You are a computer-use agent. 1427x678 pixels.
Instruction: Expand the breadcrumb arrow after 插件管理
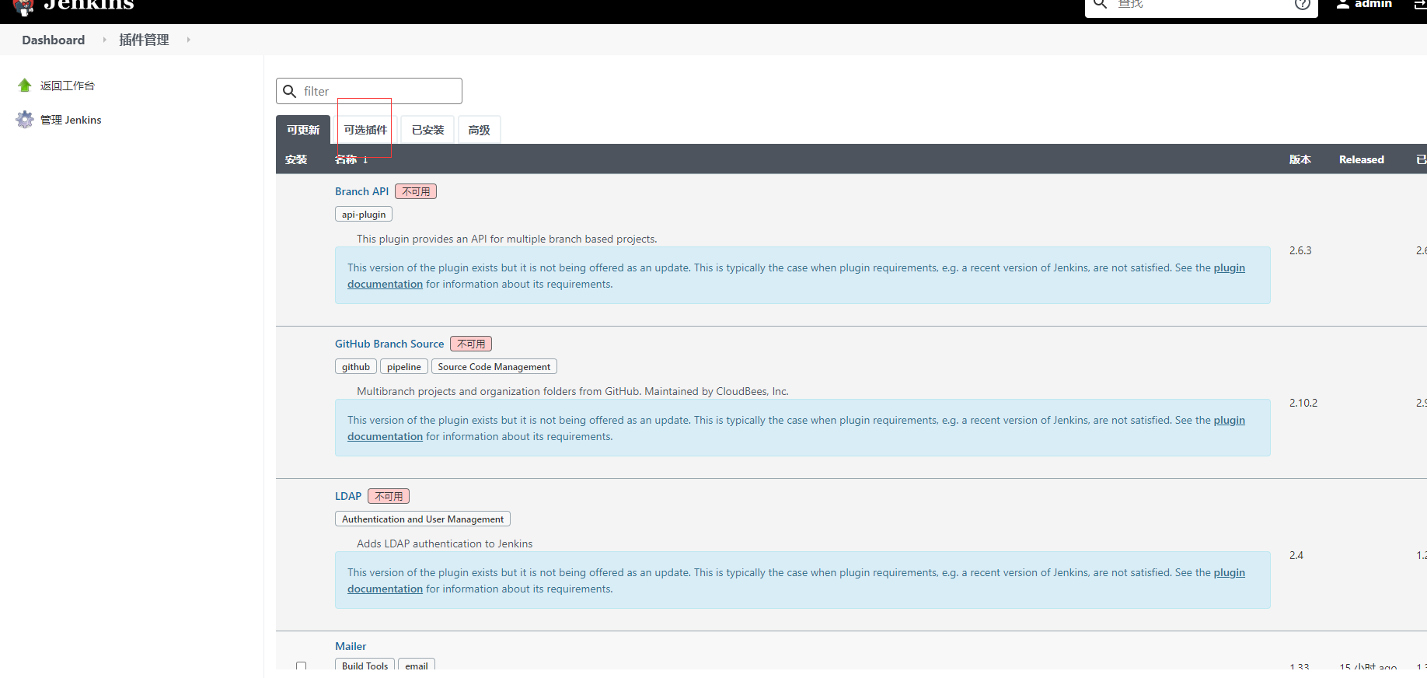pos(188,40)
